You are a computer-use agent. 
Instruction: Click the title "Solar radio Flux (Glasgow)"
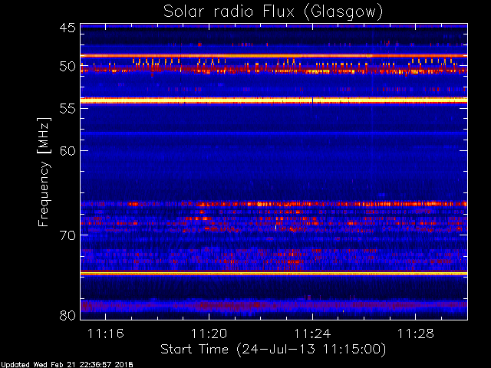click(x=273, y=11)
